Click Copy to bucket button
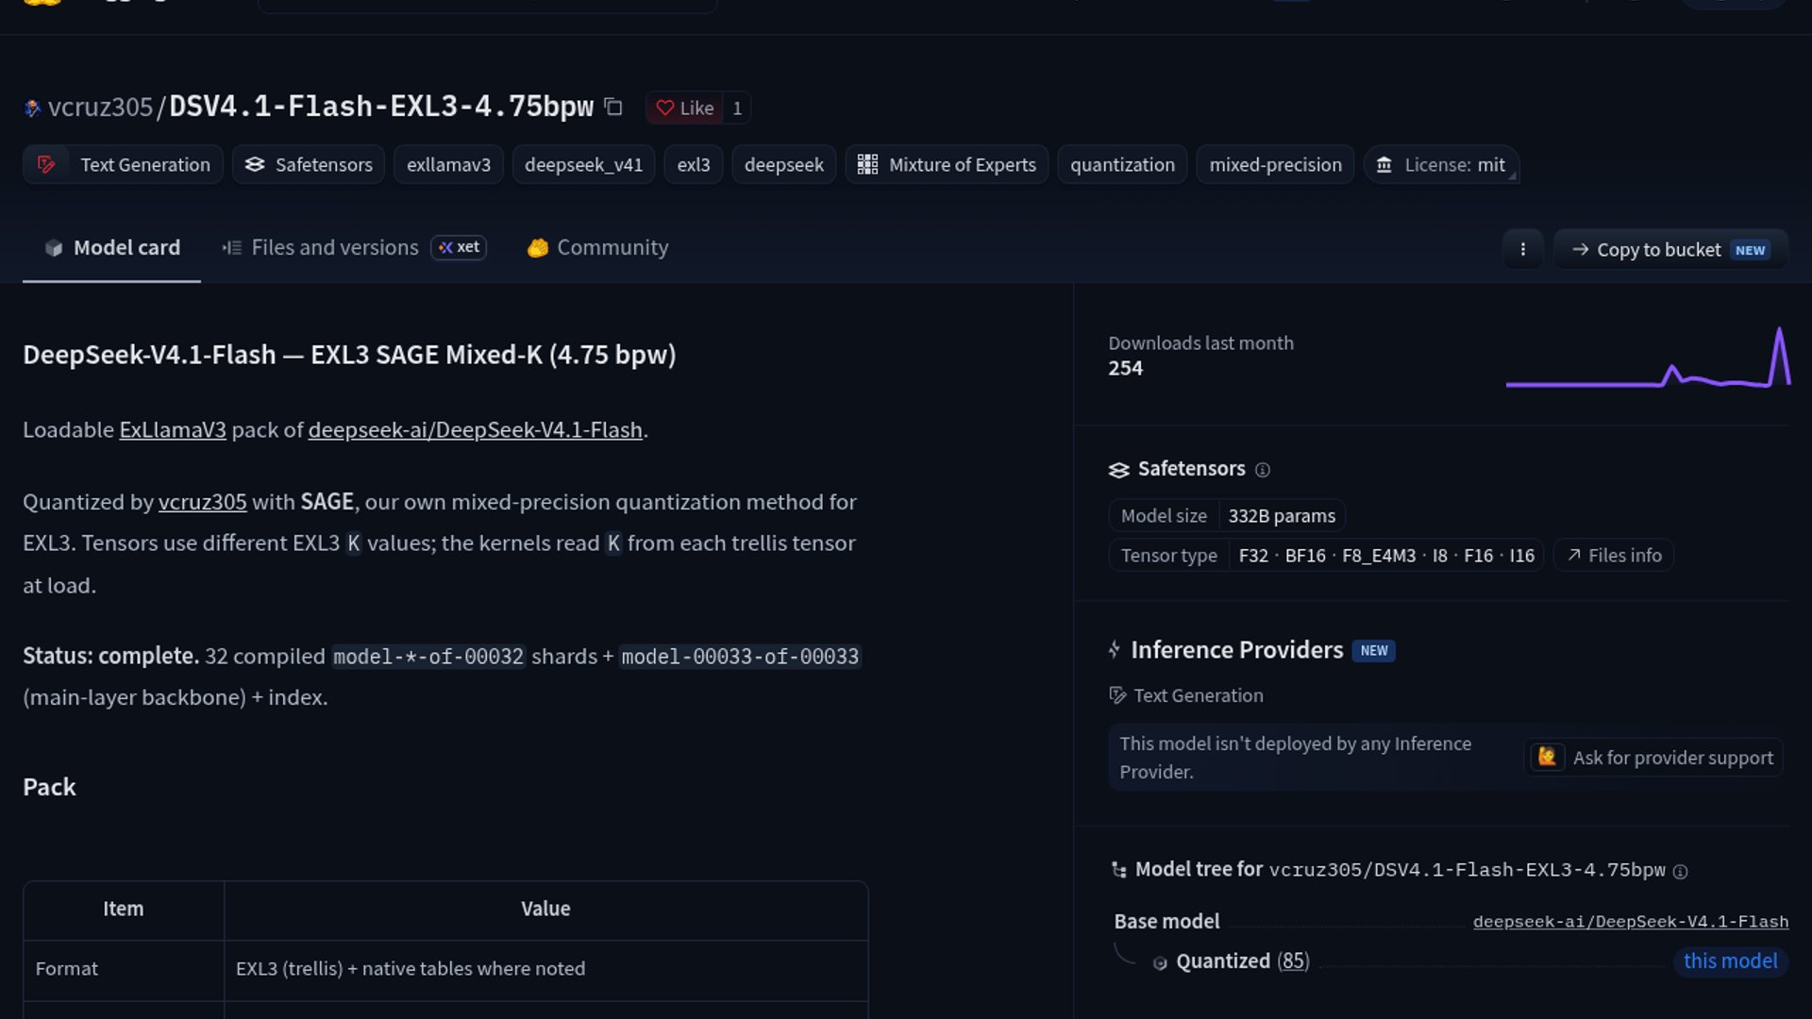Viewport: 1812px width, 1019px height. point(1670,249)
